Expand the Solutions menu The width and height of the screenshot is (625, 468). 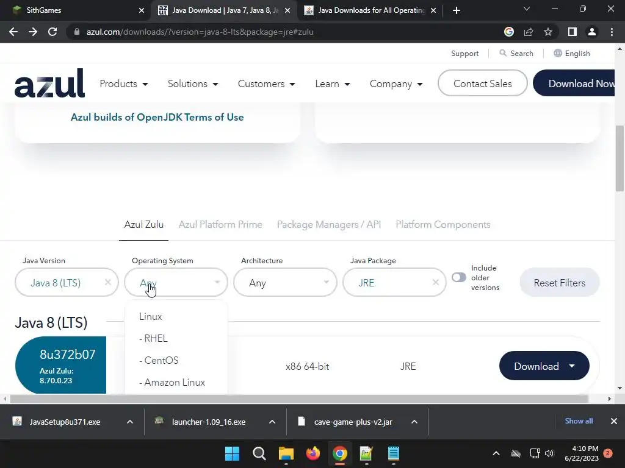point(193,84)
